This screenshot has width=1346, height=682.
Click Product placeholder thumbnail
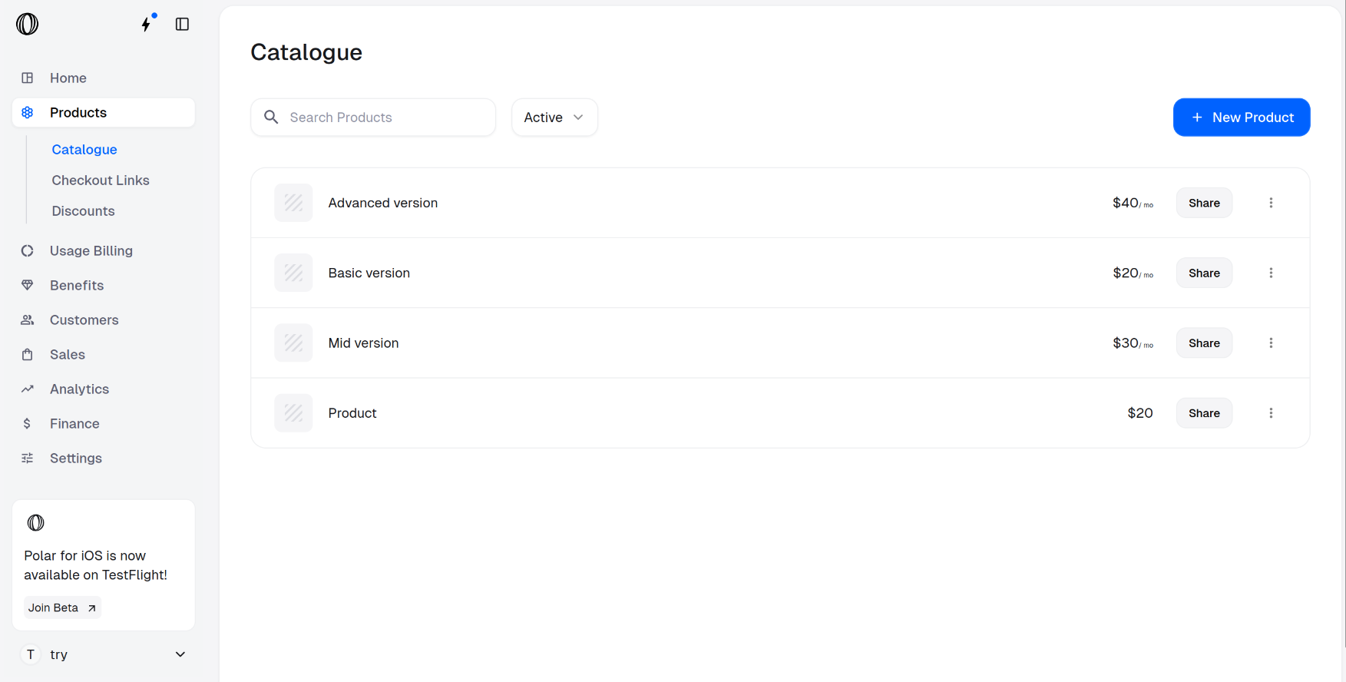[293, 412]
